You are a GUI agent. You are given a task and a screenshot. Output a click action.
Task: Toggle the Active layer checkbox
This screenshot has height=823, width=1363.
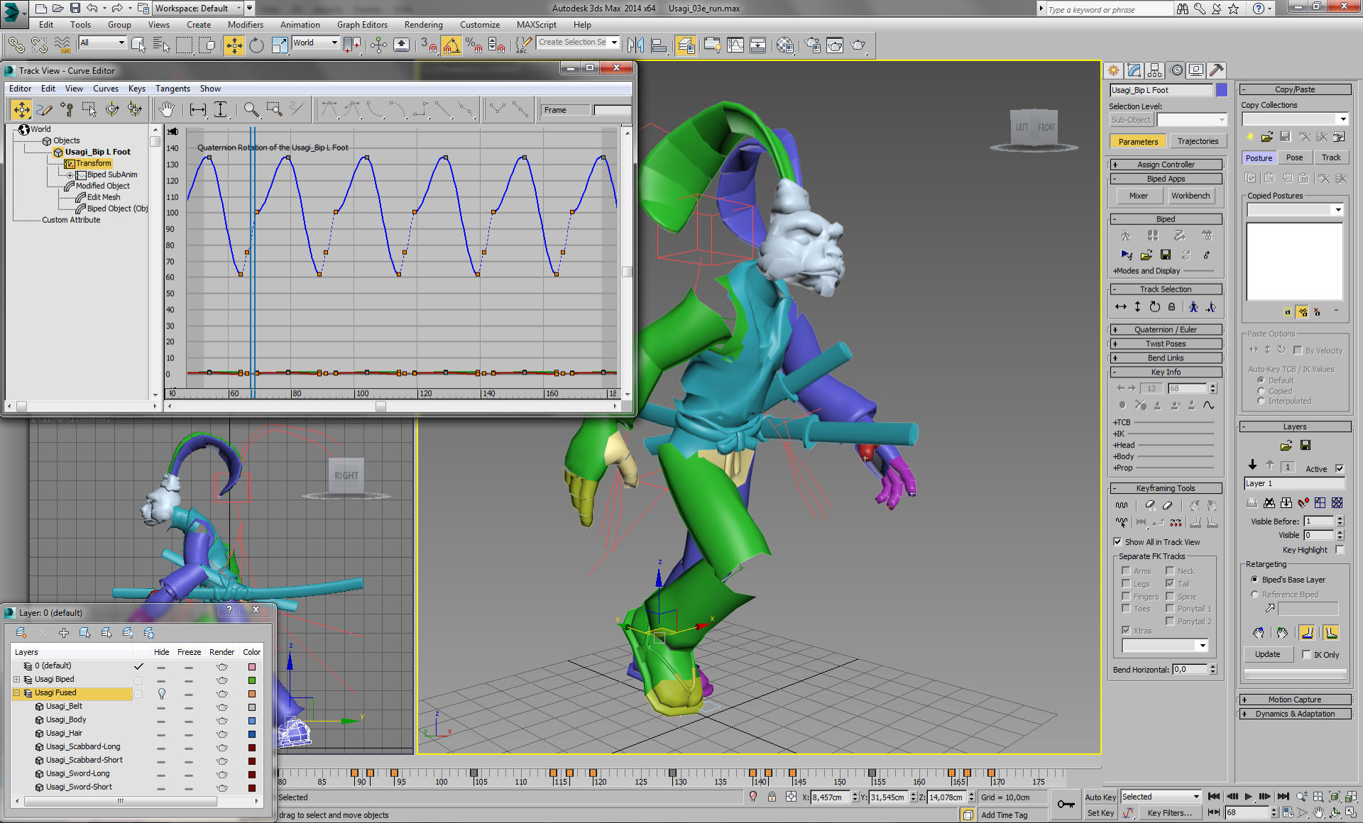(1340, 468)
